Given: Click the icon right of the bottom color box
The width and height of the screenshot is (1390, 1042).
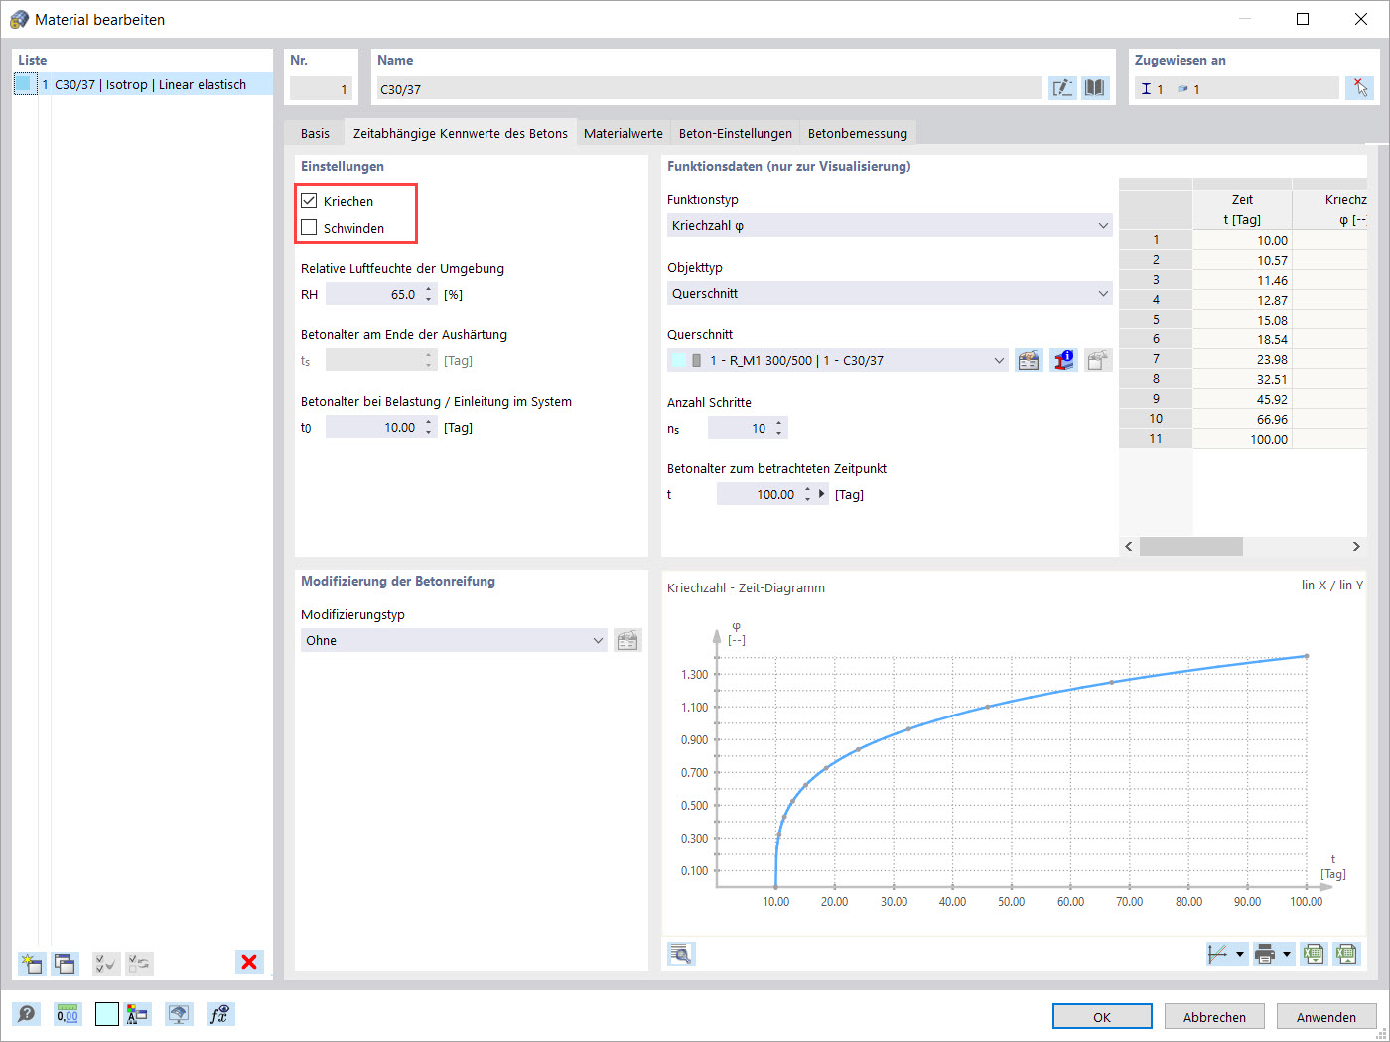Looking at the screenshot, I should pos(137,1014).
